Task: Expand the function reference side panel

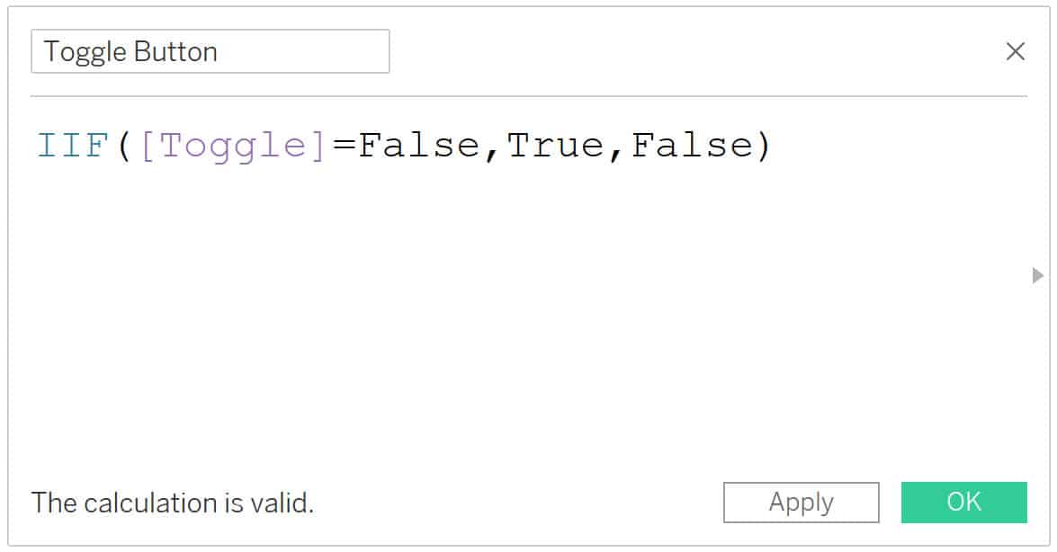Action: pyautogui.click(x=1037, y=275)
